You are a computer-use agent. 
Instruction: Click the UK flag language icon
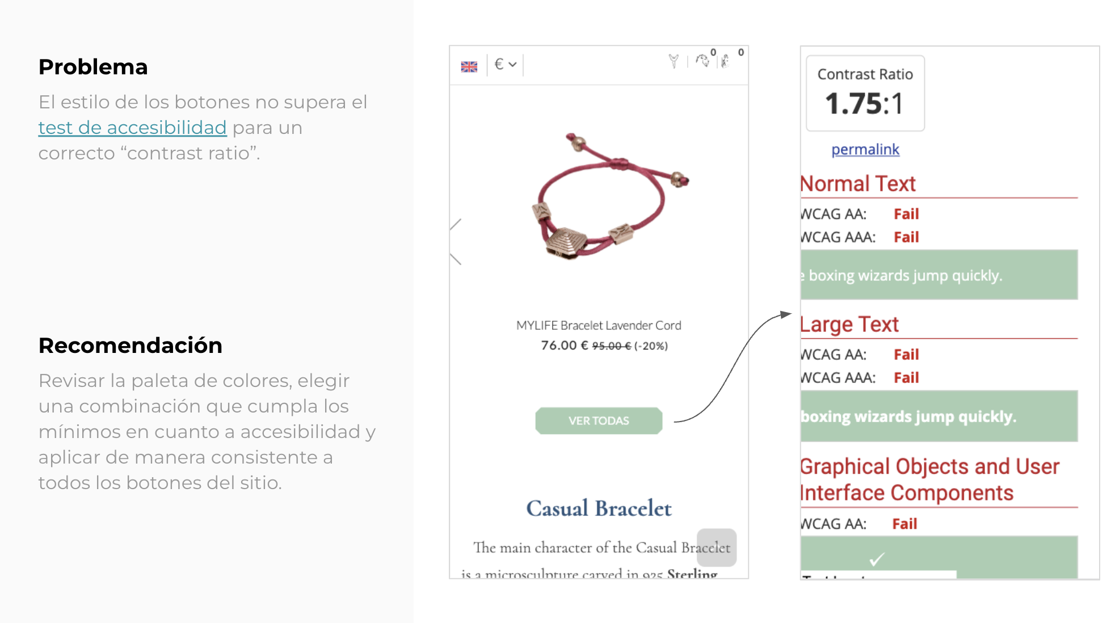[469, 67]
